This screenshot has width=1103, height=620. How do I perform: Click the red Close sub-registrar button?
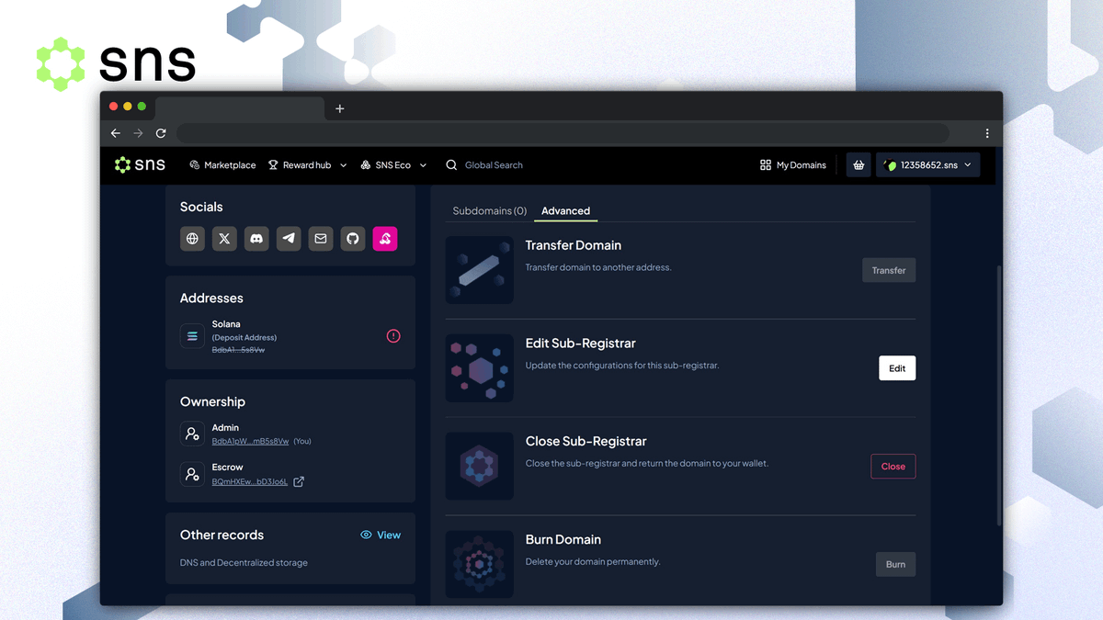tap(893, 467)
